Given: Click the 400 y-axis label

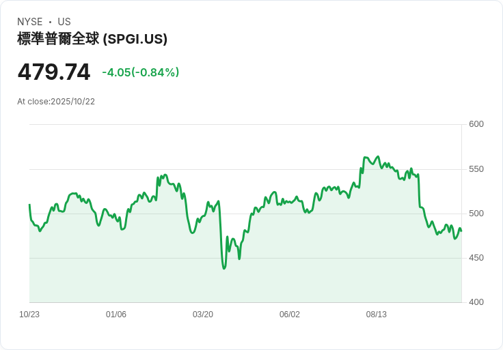Looking at the screenshot, I should pyautogui.click(x=476, y=302).
